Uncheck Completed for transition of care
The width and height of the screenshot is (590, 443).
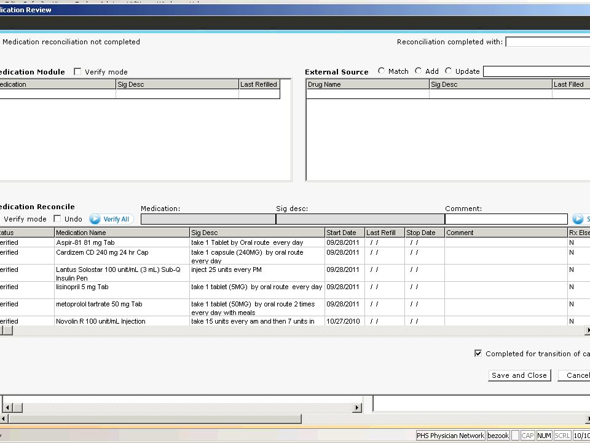478,353
